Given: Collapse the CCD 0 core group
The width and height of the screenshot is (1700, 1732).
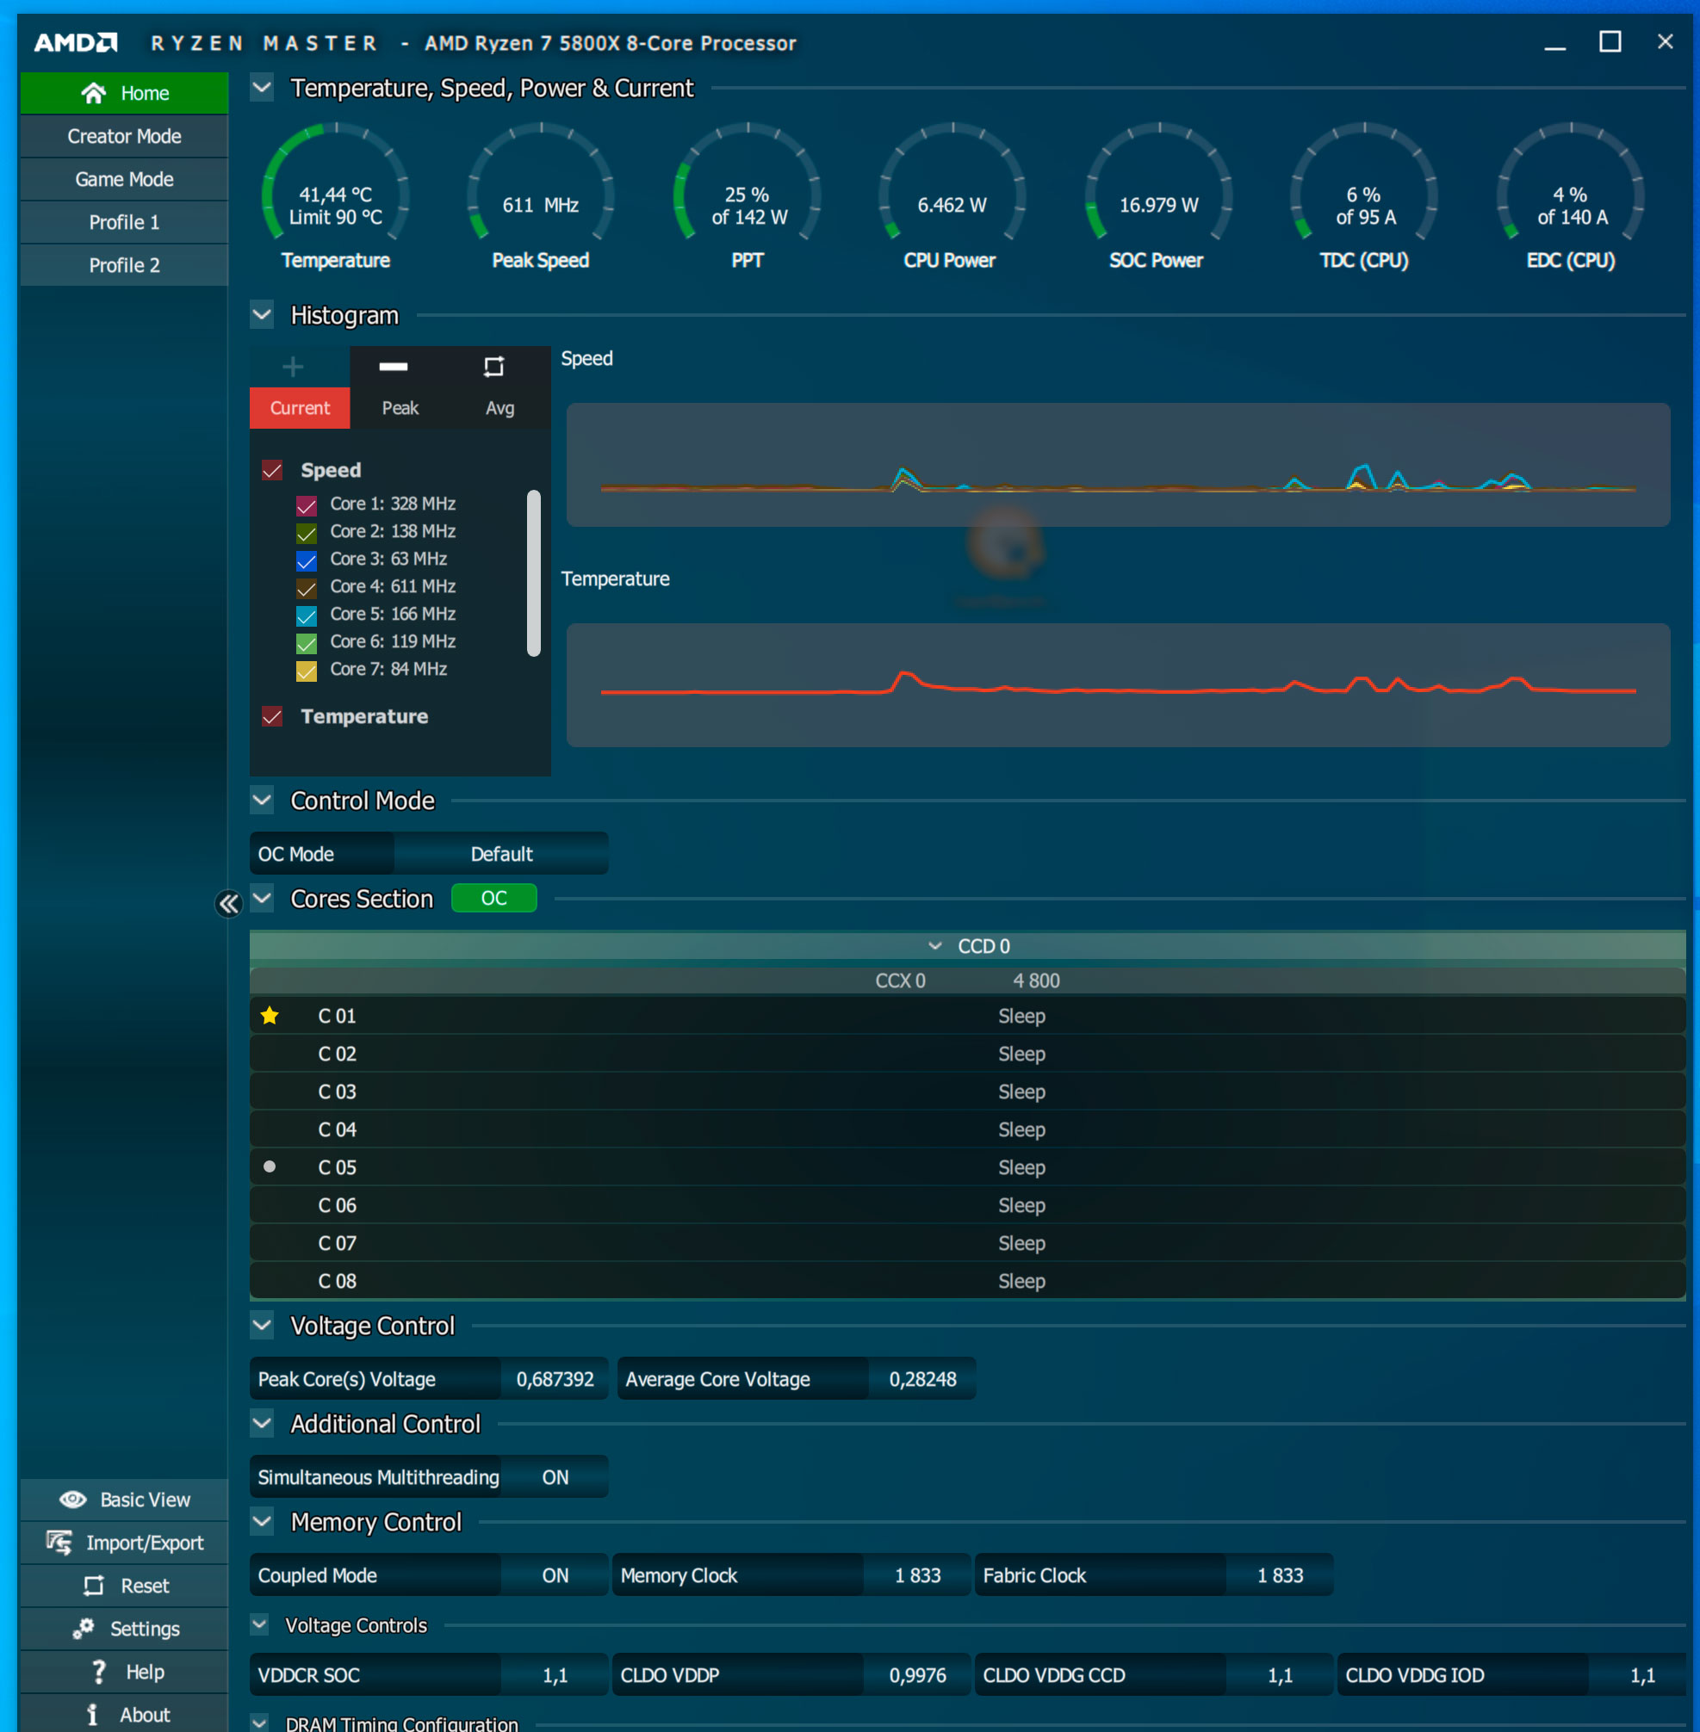Looking at the screenshot, I should (x=934, y=946).
